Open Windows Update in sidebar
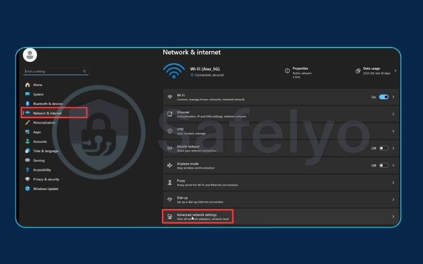The width and height of the screenshot is (423, 264). point(45,189)
